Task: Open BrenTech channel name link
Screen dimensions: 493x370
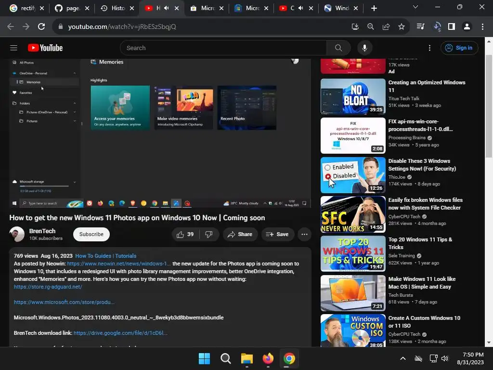Action: (x=42, y=231)
